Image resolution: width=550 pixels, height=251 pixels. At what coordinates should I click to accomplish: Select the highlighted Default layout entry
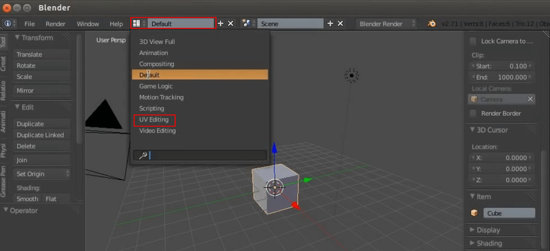pos(200,75)
